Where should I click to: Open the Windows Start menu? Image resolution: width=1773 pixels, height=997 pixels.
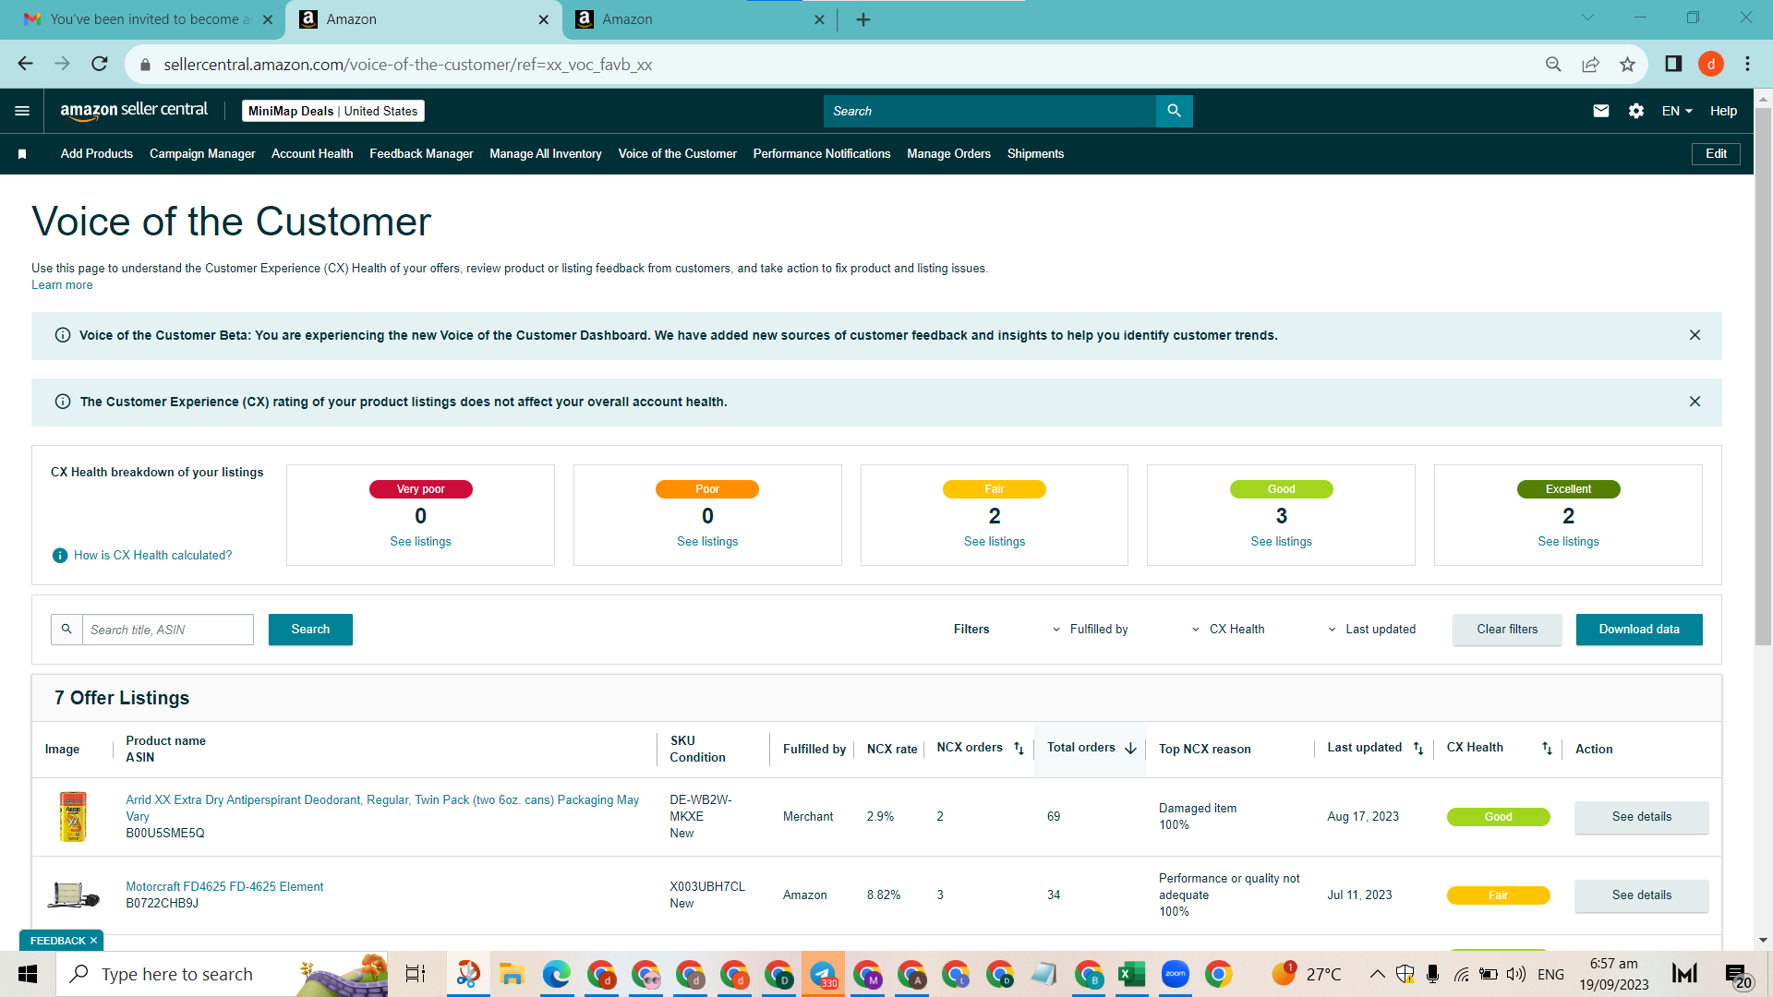(28, 974)
